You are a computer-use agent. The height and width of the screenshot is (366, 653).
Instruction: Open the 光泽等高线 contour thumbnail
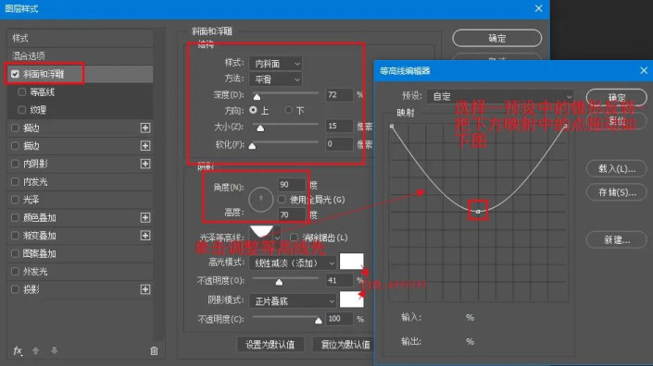click(261, 232)
